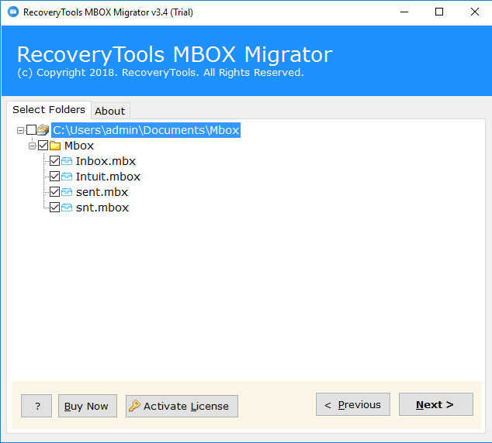
Task: Switch to the Select Folders tab
Action: pyautogui.click(x=49, y=109)
